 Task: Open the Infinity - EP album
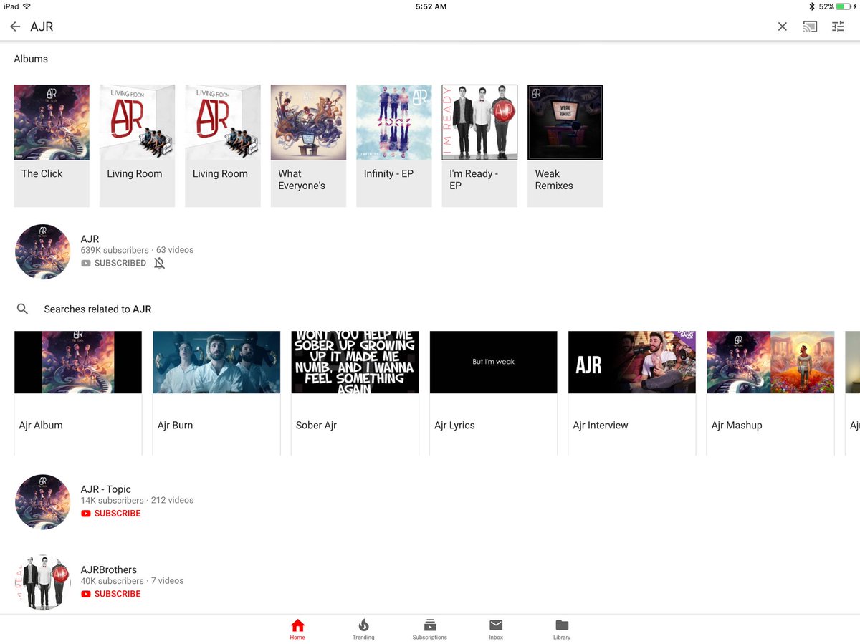coord(394,146)
